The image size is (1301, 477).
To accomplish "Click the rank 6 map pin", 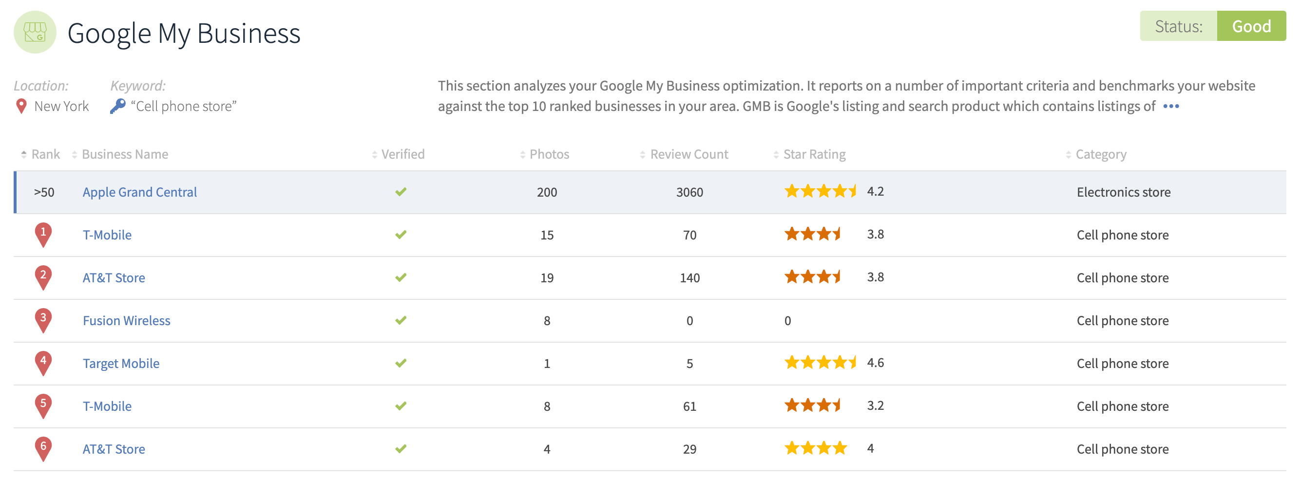I will (43, 450).
